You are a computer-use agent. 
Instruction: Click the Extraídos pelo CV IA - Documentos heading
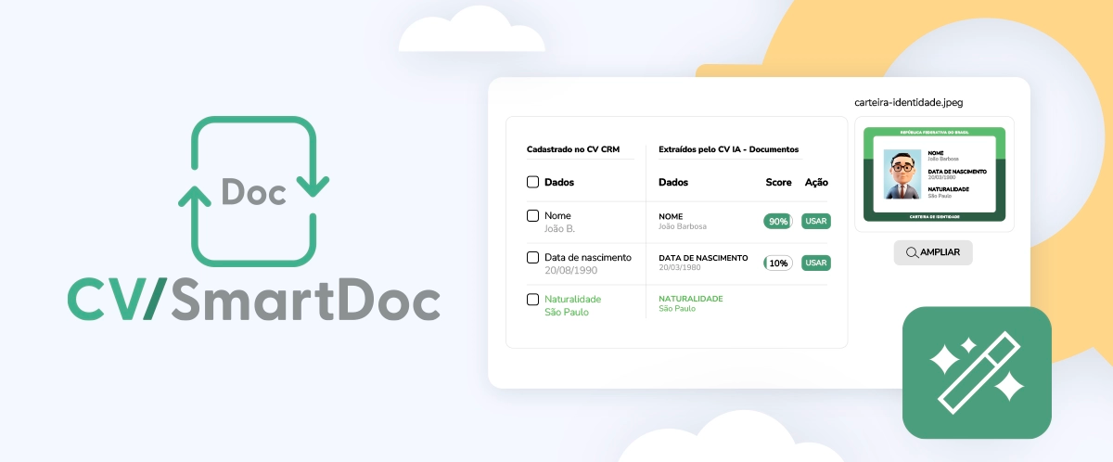[728, 149]
